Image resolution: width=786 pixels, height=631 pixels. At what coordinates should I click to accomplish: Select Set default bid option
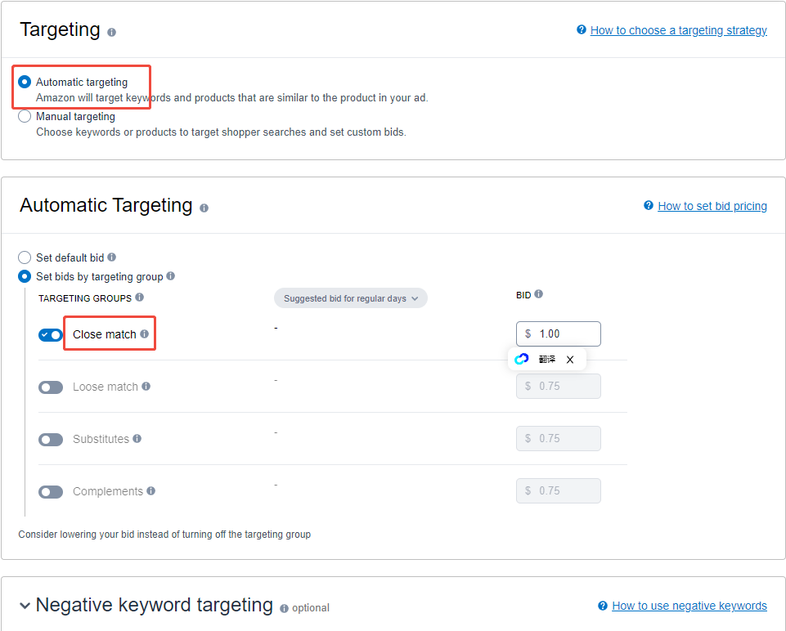click(x=25, y=257)
